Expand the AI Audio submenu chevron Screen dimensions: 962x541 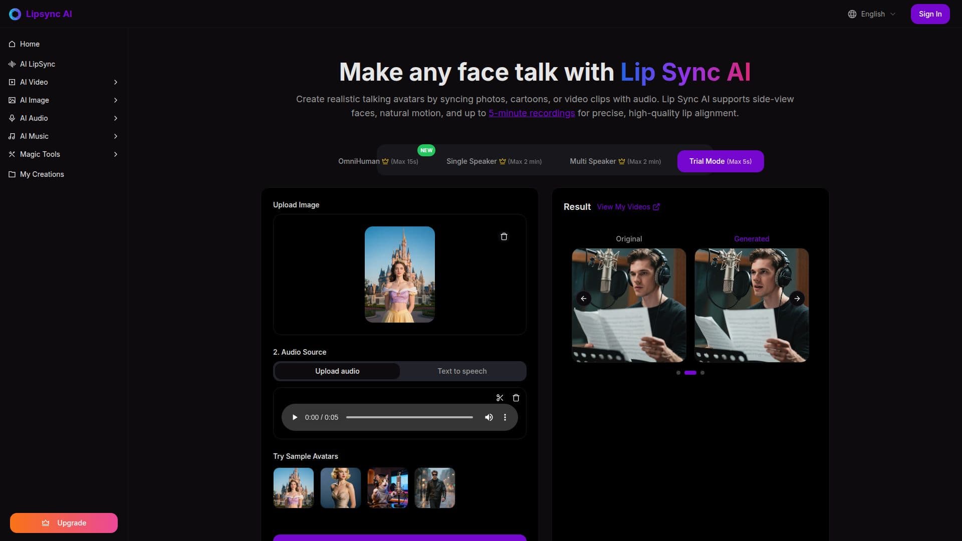click(116, 118)
